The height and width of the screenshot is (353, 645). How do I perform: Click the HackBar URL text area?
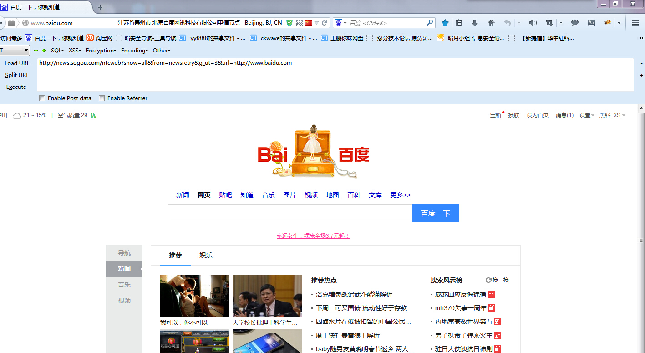(335, 75)
